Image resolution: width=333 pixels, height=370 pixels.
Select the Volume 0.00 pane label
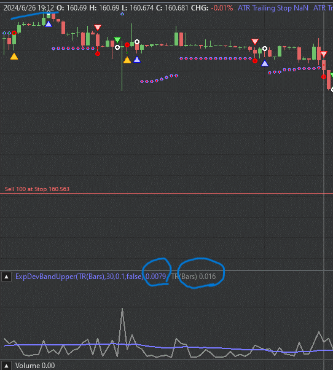[x=35, y=366]
